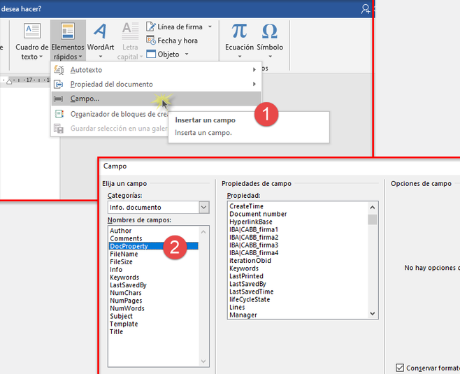Screen dimensions: 460x374
Task: Click Nombres de campos scroll down arrow
Action: [x=203, y=361]
